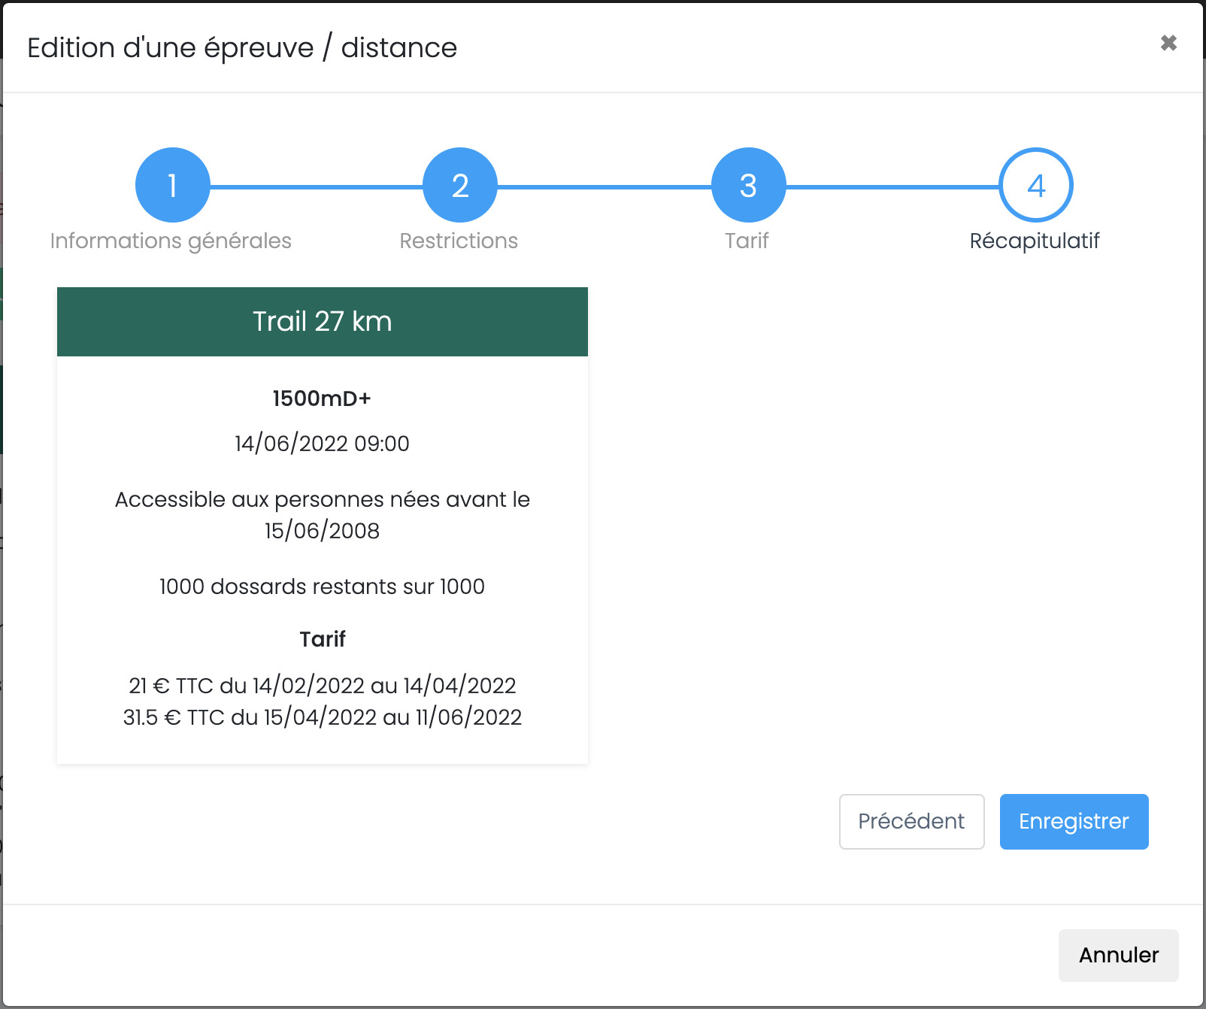Click the green Trail 27 km header
Image resolution: width=1206 pixels, height=1009 pixels.
323,322
